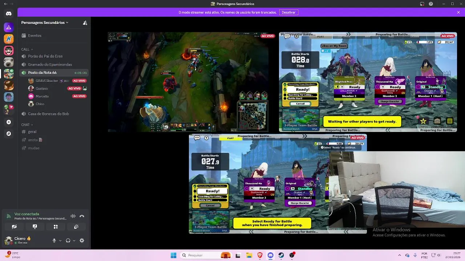The image size is (465, 261).
Task: Watch GRAVESbacker's AO VIVO stream badge
Action: [x=79, y=81]
